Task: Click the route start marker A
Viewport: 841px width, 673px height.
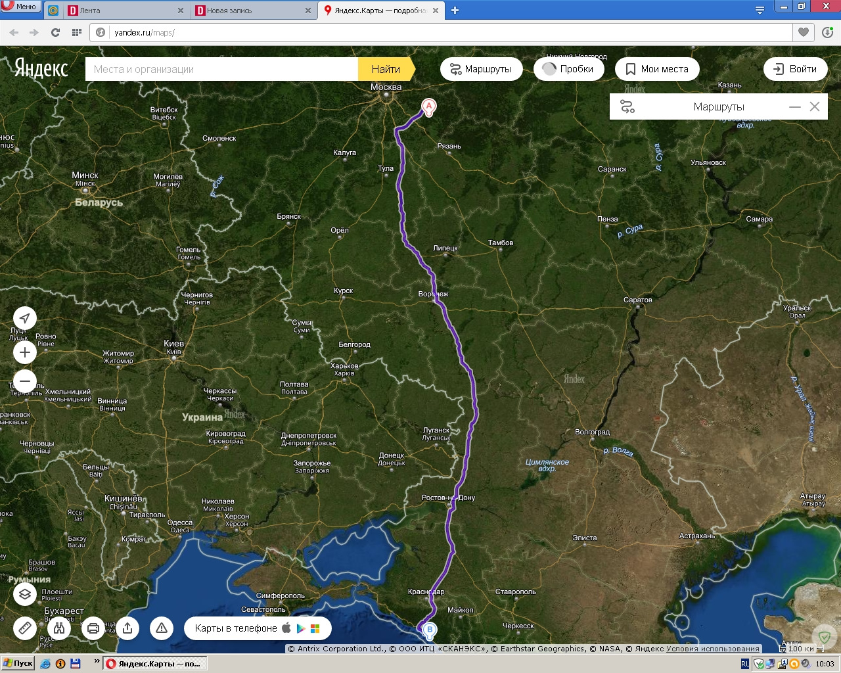Action: [429, 106]
